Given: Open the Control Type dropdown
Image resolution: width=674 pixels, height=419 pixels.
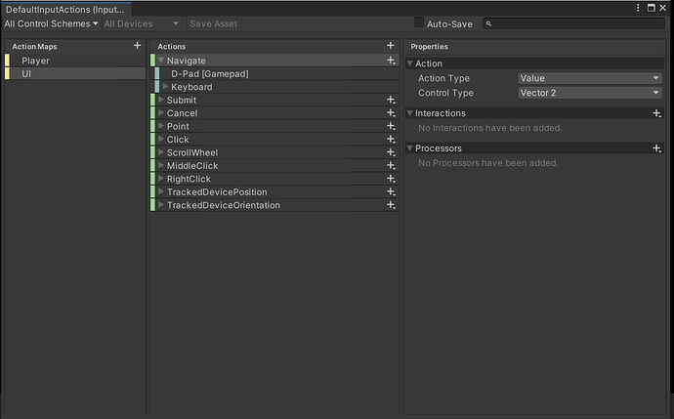Looking at the screenshot, I should pos(590,93).
